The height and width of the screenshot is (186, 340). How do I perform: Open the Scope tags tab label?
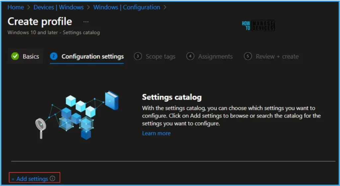click(160, 56)
